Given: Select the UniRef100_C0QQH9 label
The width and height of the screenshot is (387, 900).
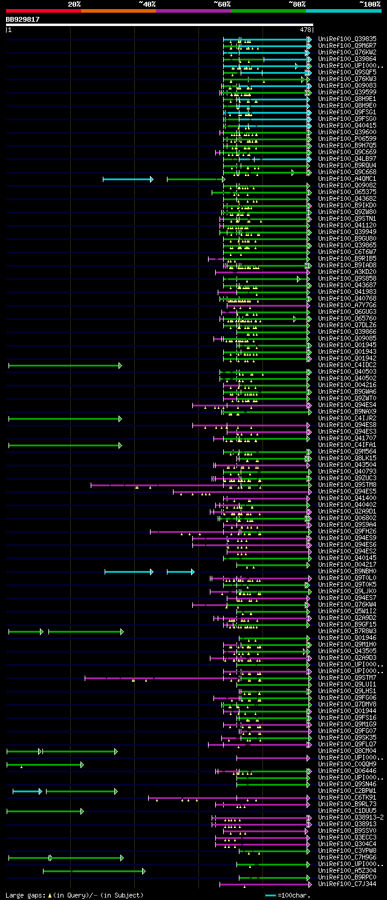Looking at the screenshot, I should point(347,764).
